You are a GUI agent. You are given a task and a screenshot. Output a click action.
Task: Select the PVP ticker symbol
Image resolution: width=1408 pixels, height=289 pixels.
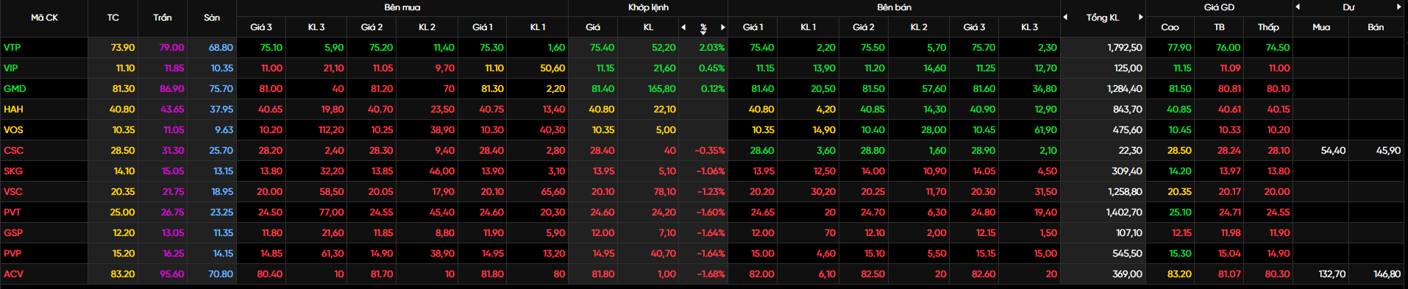pos(13,254)
